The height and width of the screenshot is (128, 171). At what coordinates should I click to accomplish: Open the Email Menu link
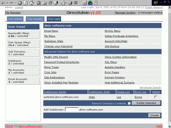tap(51, 31)
